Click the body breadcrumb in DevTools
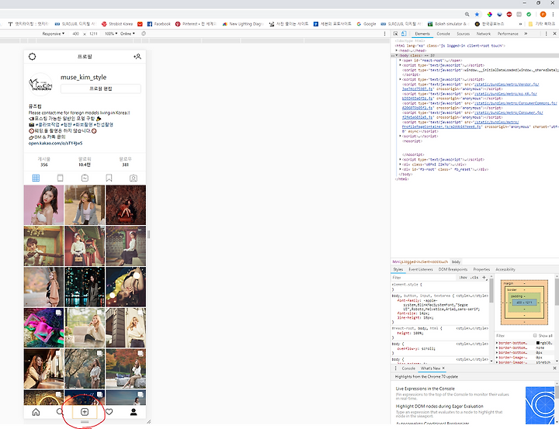Viewport: 559px width, 429px height. [456, 261]
